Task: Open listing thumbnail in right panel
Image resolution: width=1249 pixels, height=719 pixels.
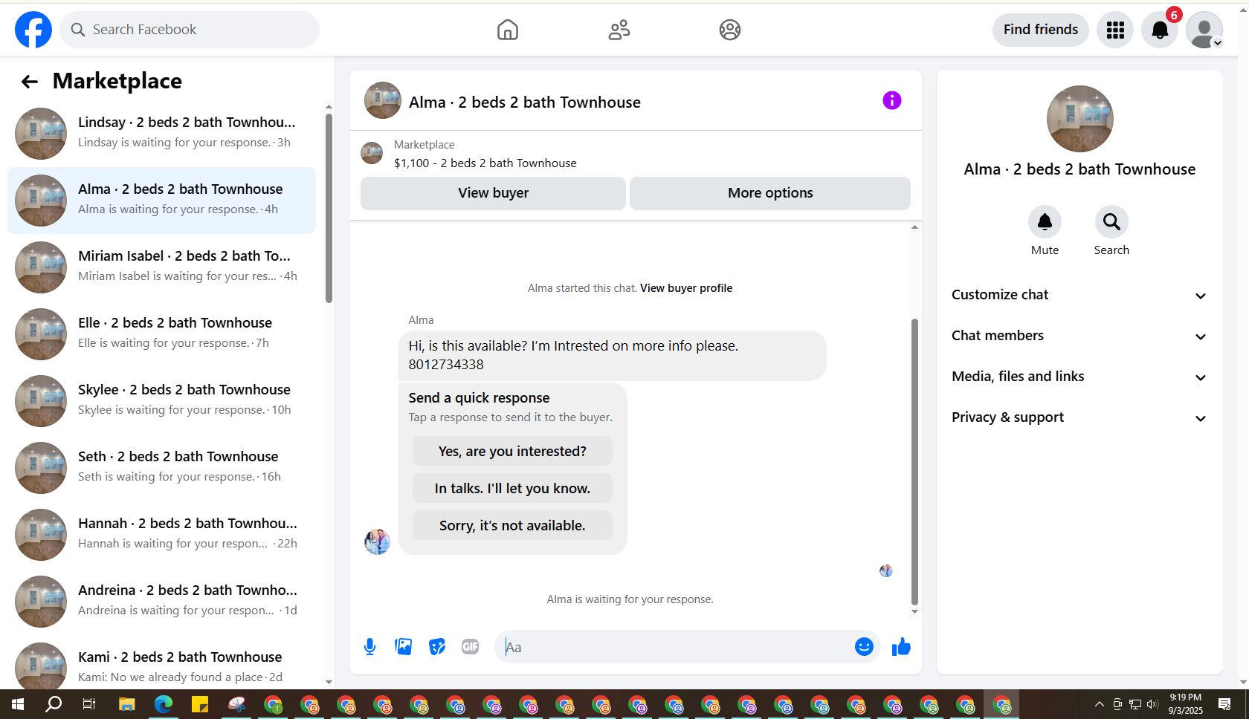Action: pyautogui.click(x=1079, y=119)
